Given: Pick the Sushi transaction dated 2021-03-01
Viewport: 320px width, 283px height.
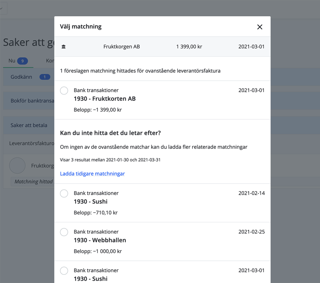Looking at the screenshot, I should point(64,271).
